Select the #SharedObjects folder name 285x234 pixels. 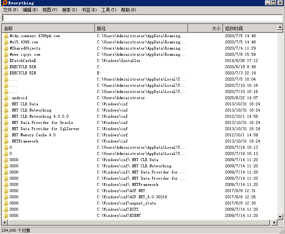coord(25,48)
